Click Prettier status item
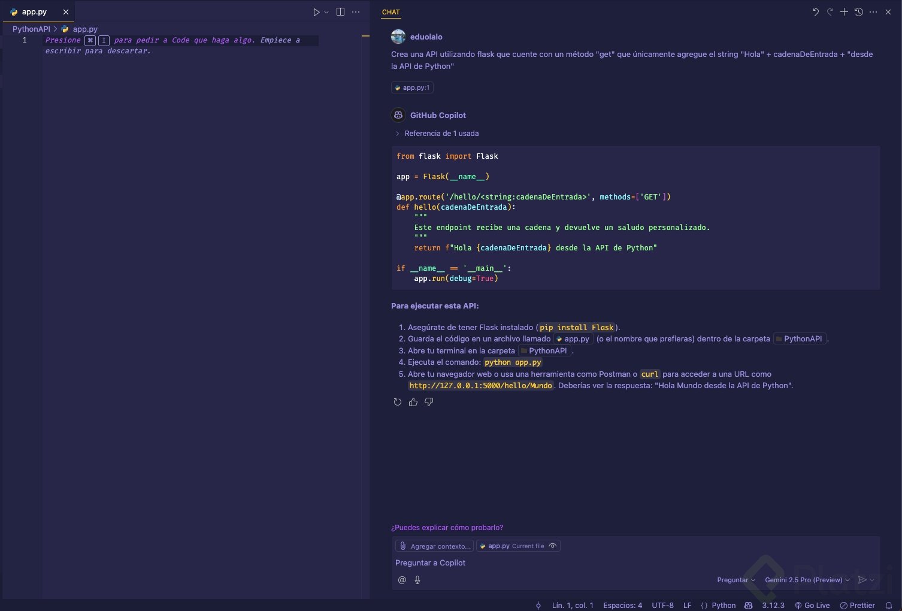This screenshot has height=611, width=902. 858,606
